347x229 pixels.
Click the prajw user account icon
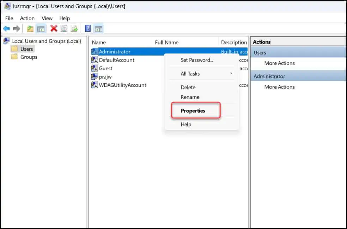pos(95,77)
